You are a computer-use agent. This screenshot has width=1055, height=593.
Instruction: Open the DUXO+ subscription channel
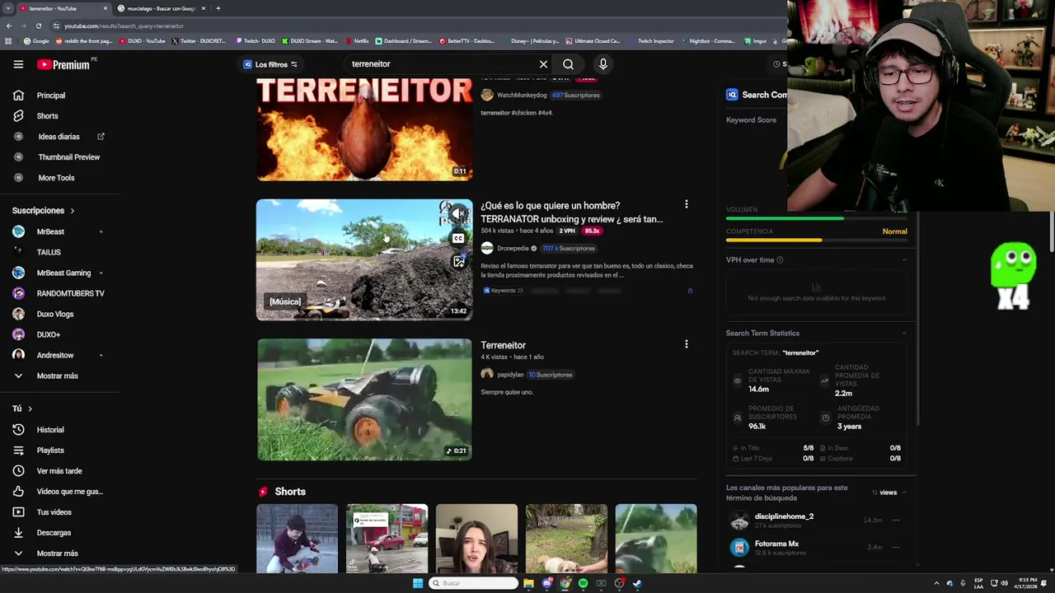click(48, 334)
